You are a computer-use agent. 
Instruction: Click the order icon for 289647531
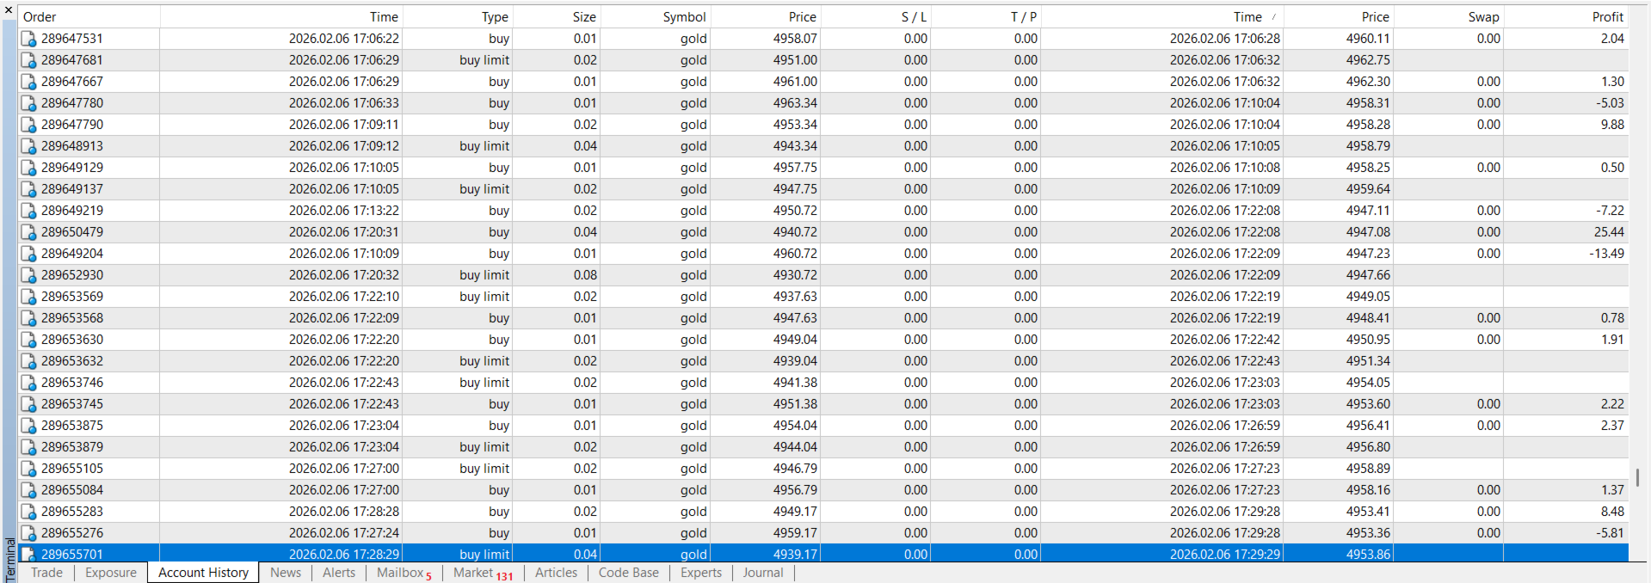(x=28, y=39)
